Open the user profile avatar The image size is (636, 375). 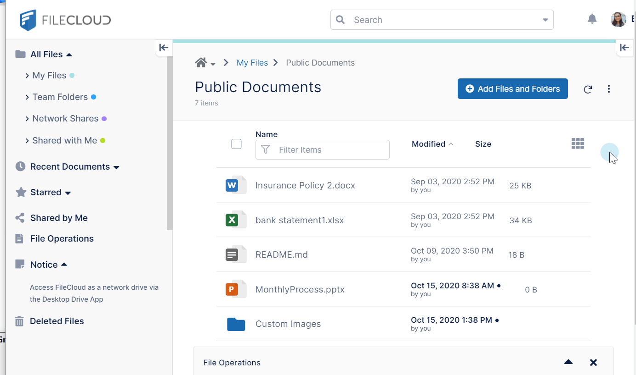(618, 20)
